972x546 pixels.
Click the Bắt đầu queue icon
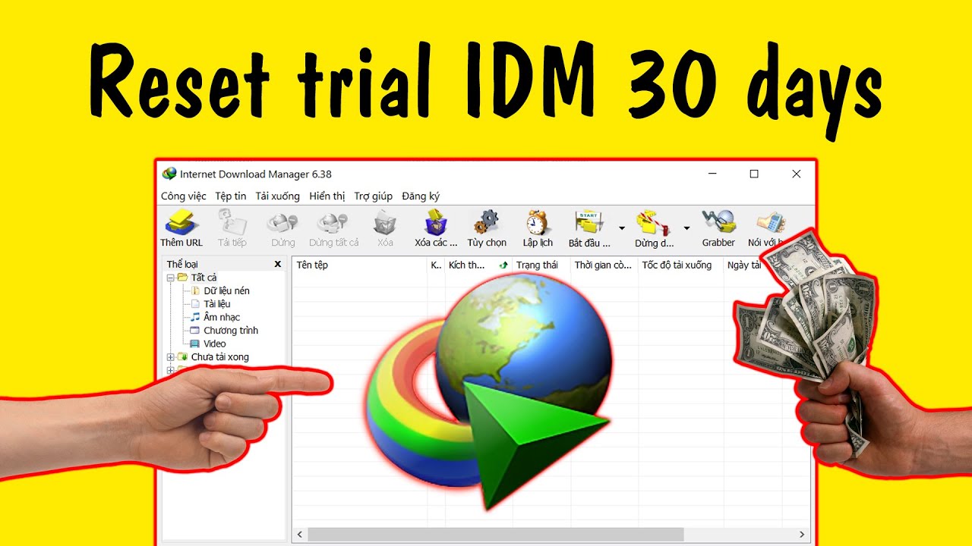click(589, 224)
